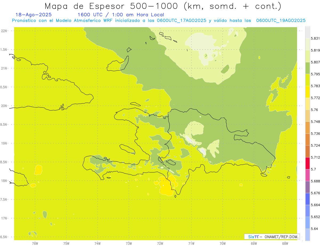Click the colorbar label 5.772

[x=315, y=98]
